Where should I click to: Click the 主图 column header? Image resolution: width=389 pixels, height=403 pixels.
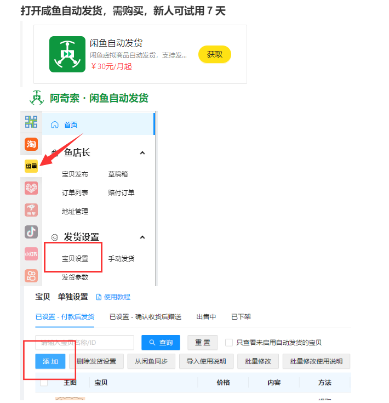click(70, 383)
